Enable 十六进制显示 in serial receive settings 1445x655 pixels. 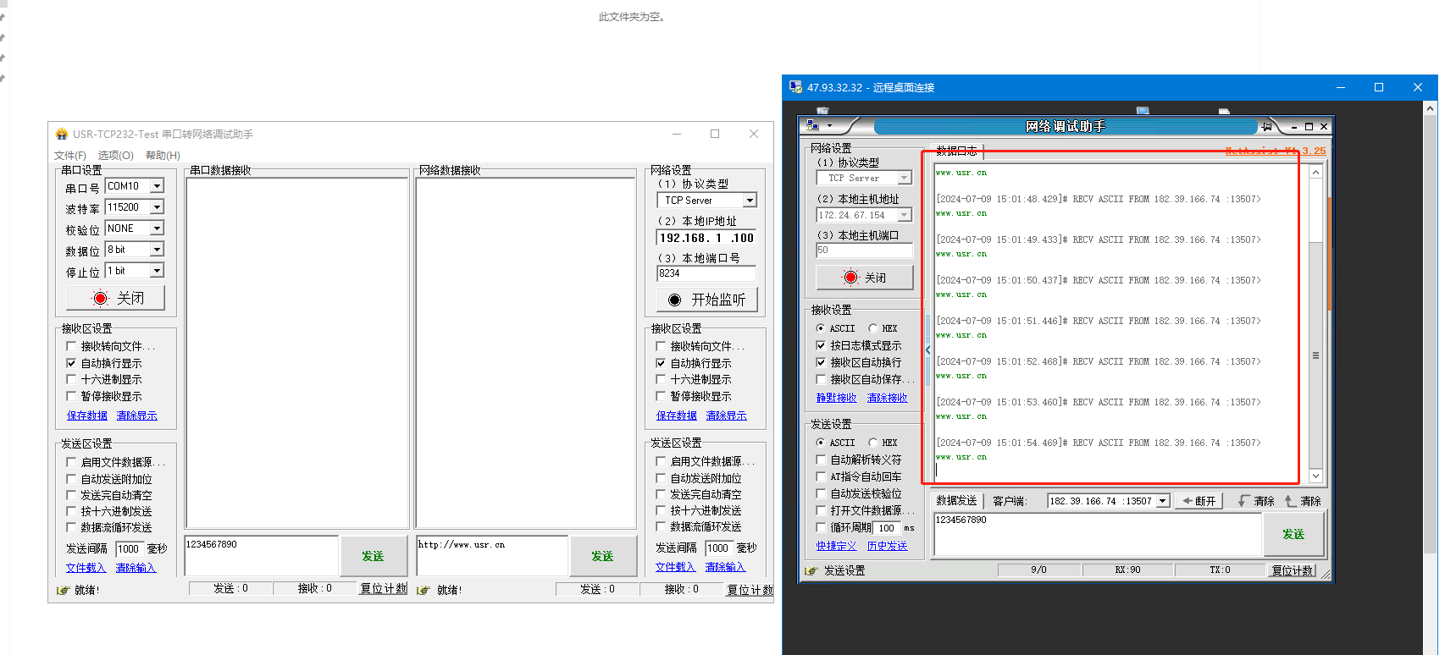71,379
